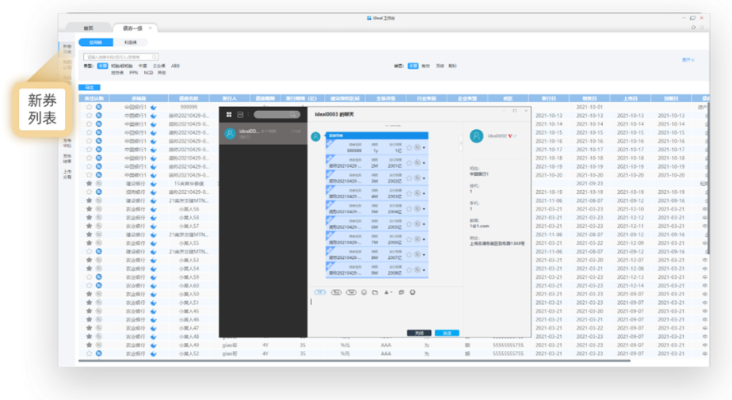
Task: Switch to the gray right sub-tab
Action: [130, 43]
